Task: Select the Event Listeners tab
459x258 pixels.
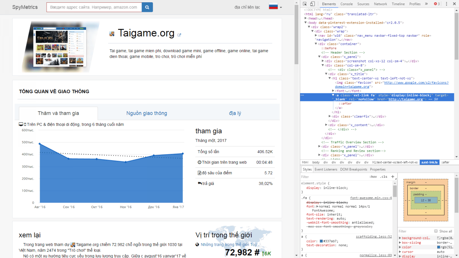Action: 326,169
